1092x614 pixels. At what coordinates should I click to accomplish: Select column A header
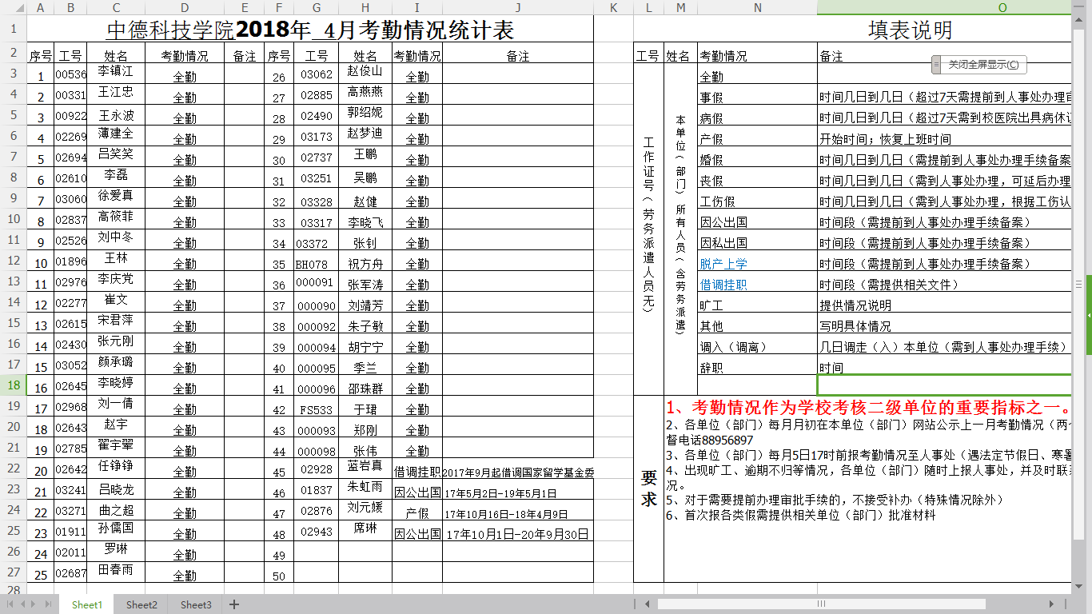(x=40, y=7)
